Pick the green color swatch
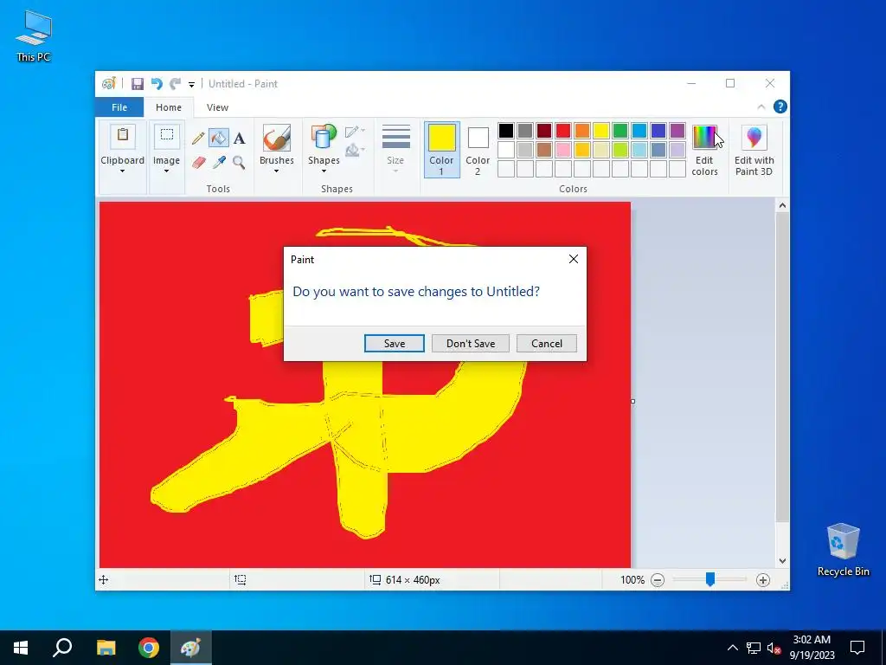The height and width of the screenshot is (665, 886). (x=620, y=131)
